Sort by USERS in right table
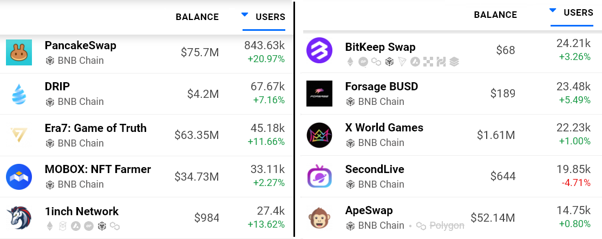The width and height of the screenshot is (602, 239). 578,12
